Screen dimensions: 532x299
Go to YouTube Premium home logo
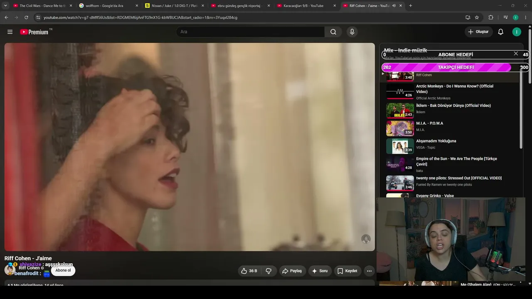pyautogui.click(x=34, y=32)
